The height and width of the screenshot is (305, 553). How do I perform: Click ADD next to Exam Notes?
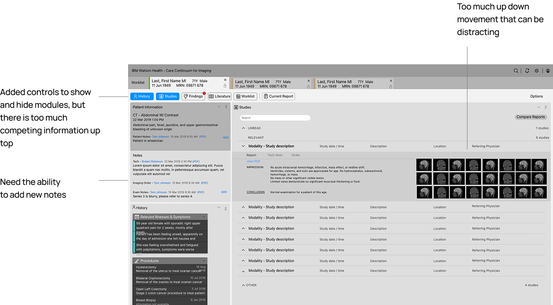[224, 192]
